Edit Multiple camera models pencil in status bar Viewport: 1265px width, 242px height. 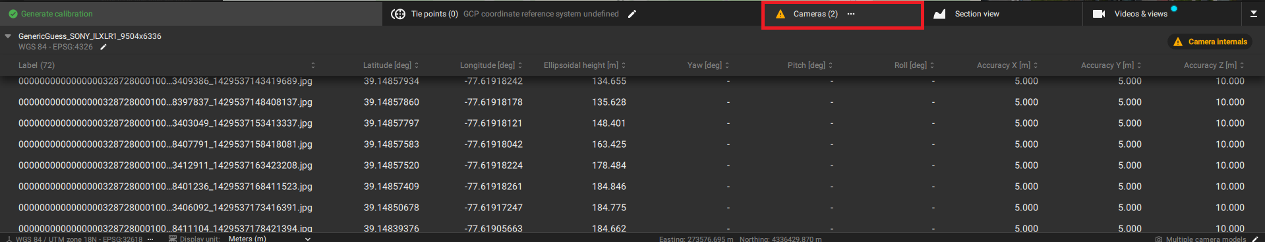[x=1255, y=239]
